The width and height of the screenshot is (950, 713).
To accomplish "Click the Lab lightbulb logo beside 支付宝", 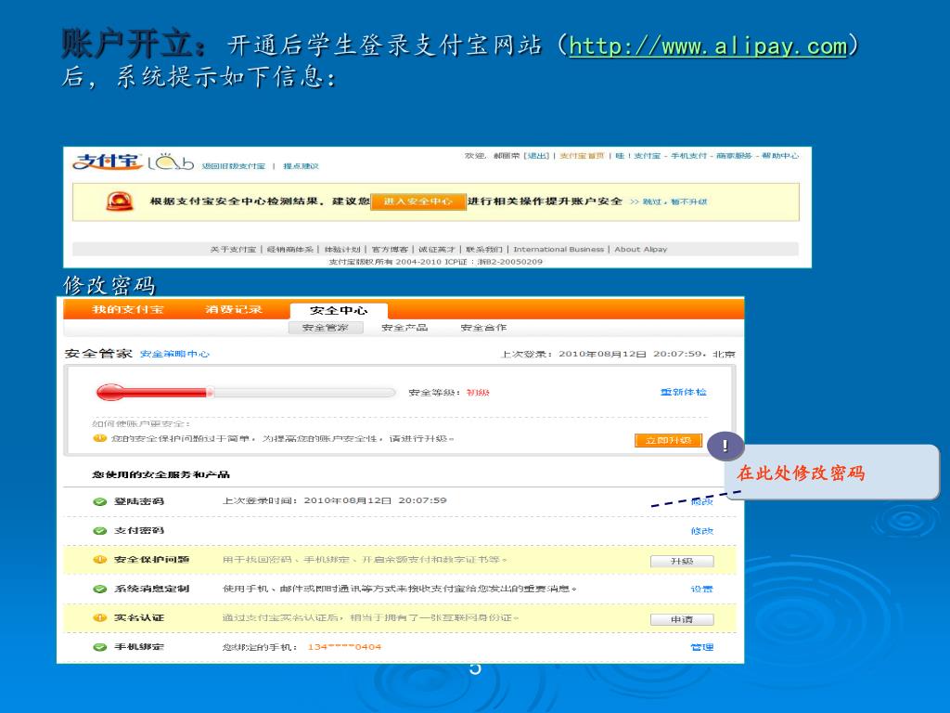I will [171, 162].
